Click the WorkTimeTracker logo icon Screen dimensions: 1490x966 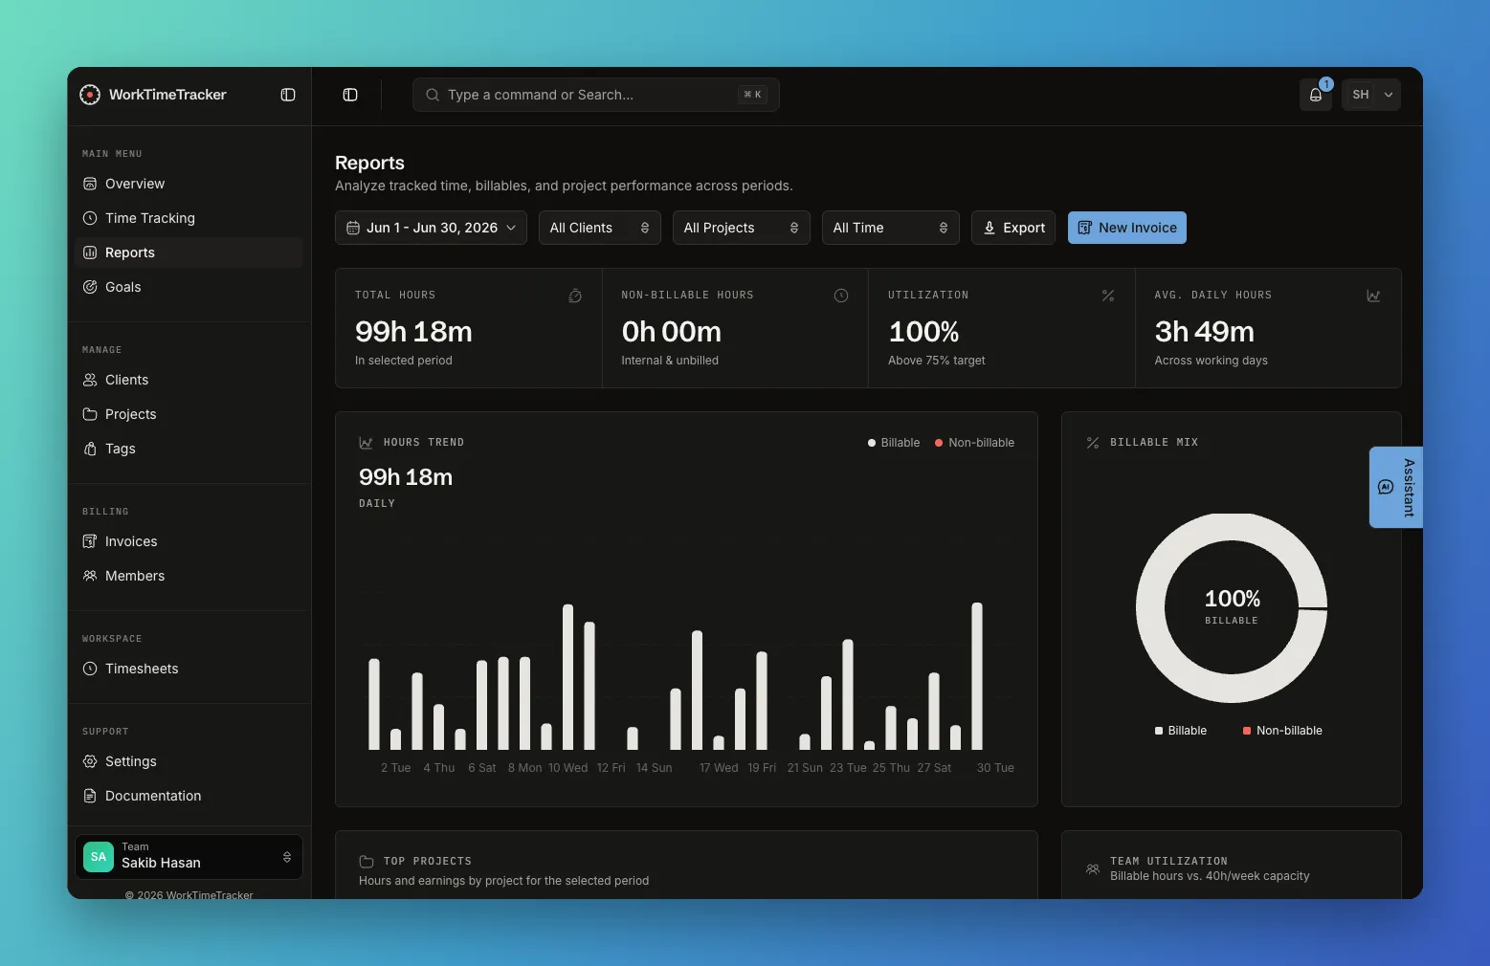point(90,95)
